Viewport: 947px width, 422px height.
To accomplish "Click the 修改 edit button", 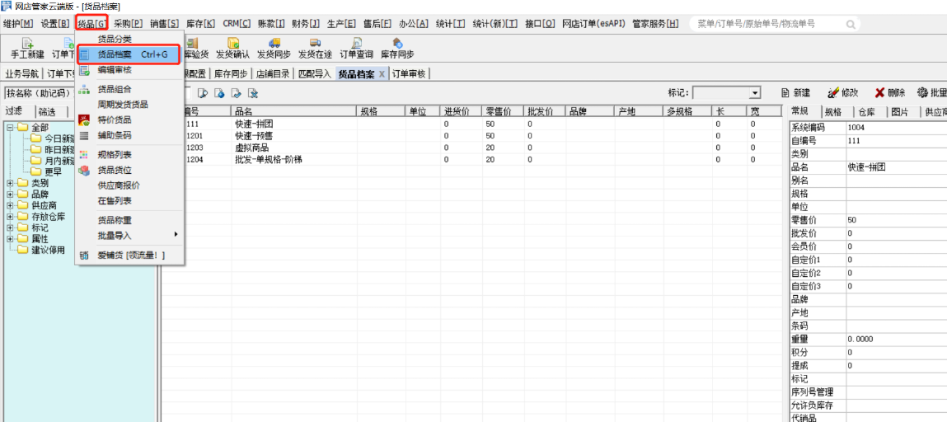I will (842, 93).
